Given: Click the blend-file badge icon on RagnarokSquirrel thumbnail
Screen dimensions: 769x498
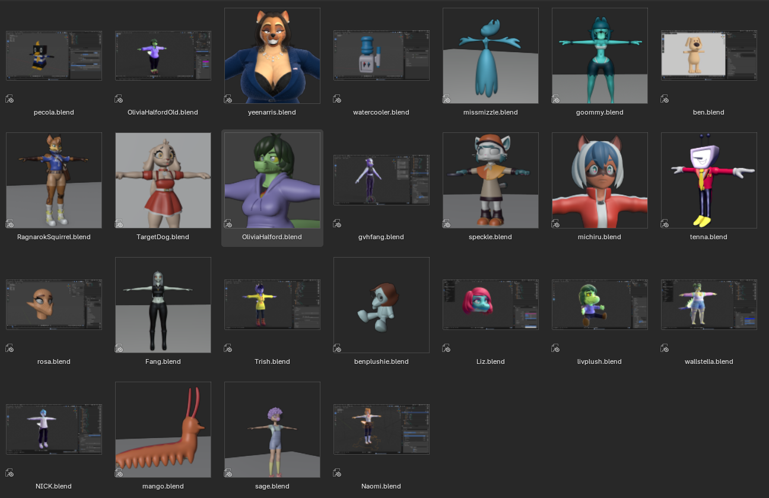Looking at the screenshot, I should coord(9,224).
